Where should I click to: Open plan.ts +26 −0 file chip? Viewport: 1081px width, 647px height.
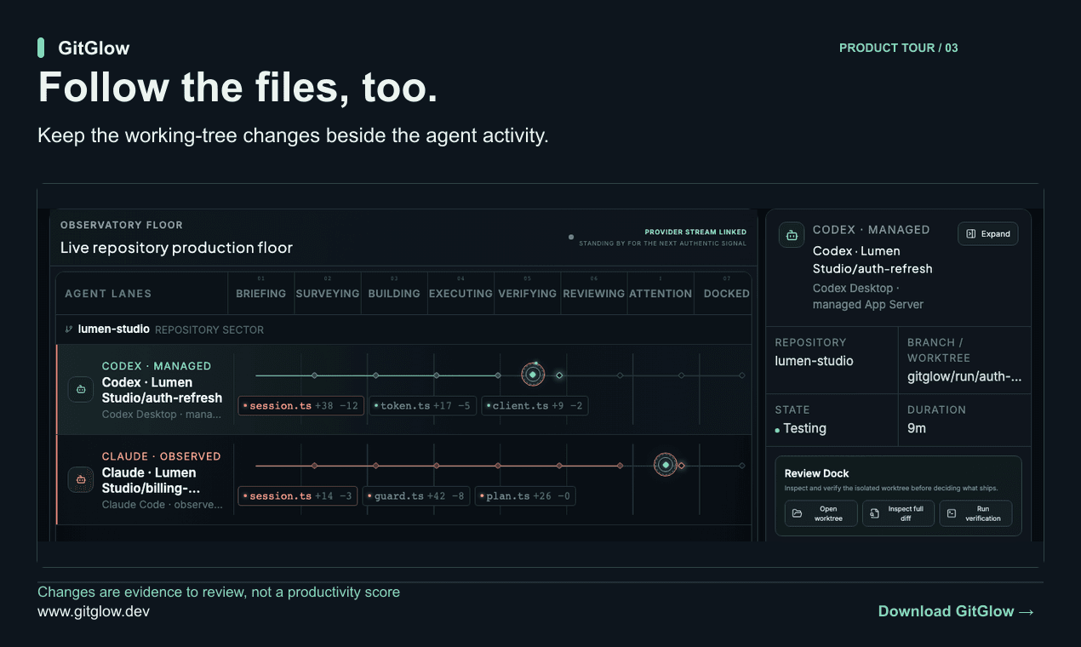(525, 496)
